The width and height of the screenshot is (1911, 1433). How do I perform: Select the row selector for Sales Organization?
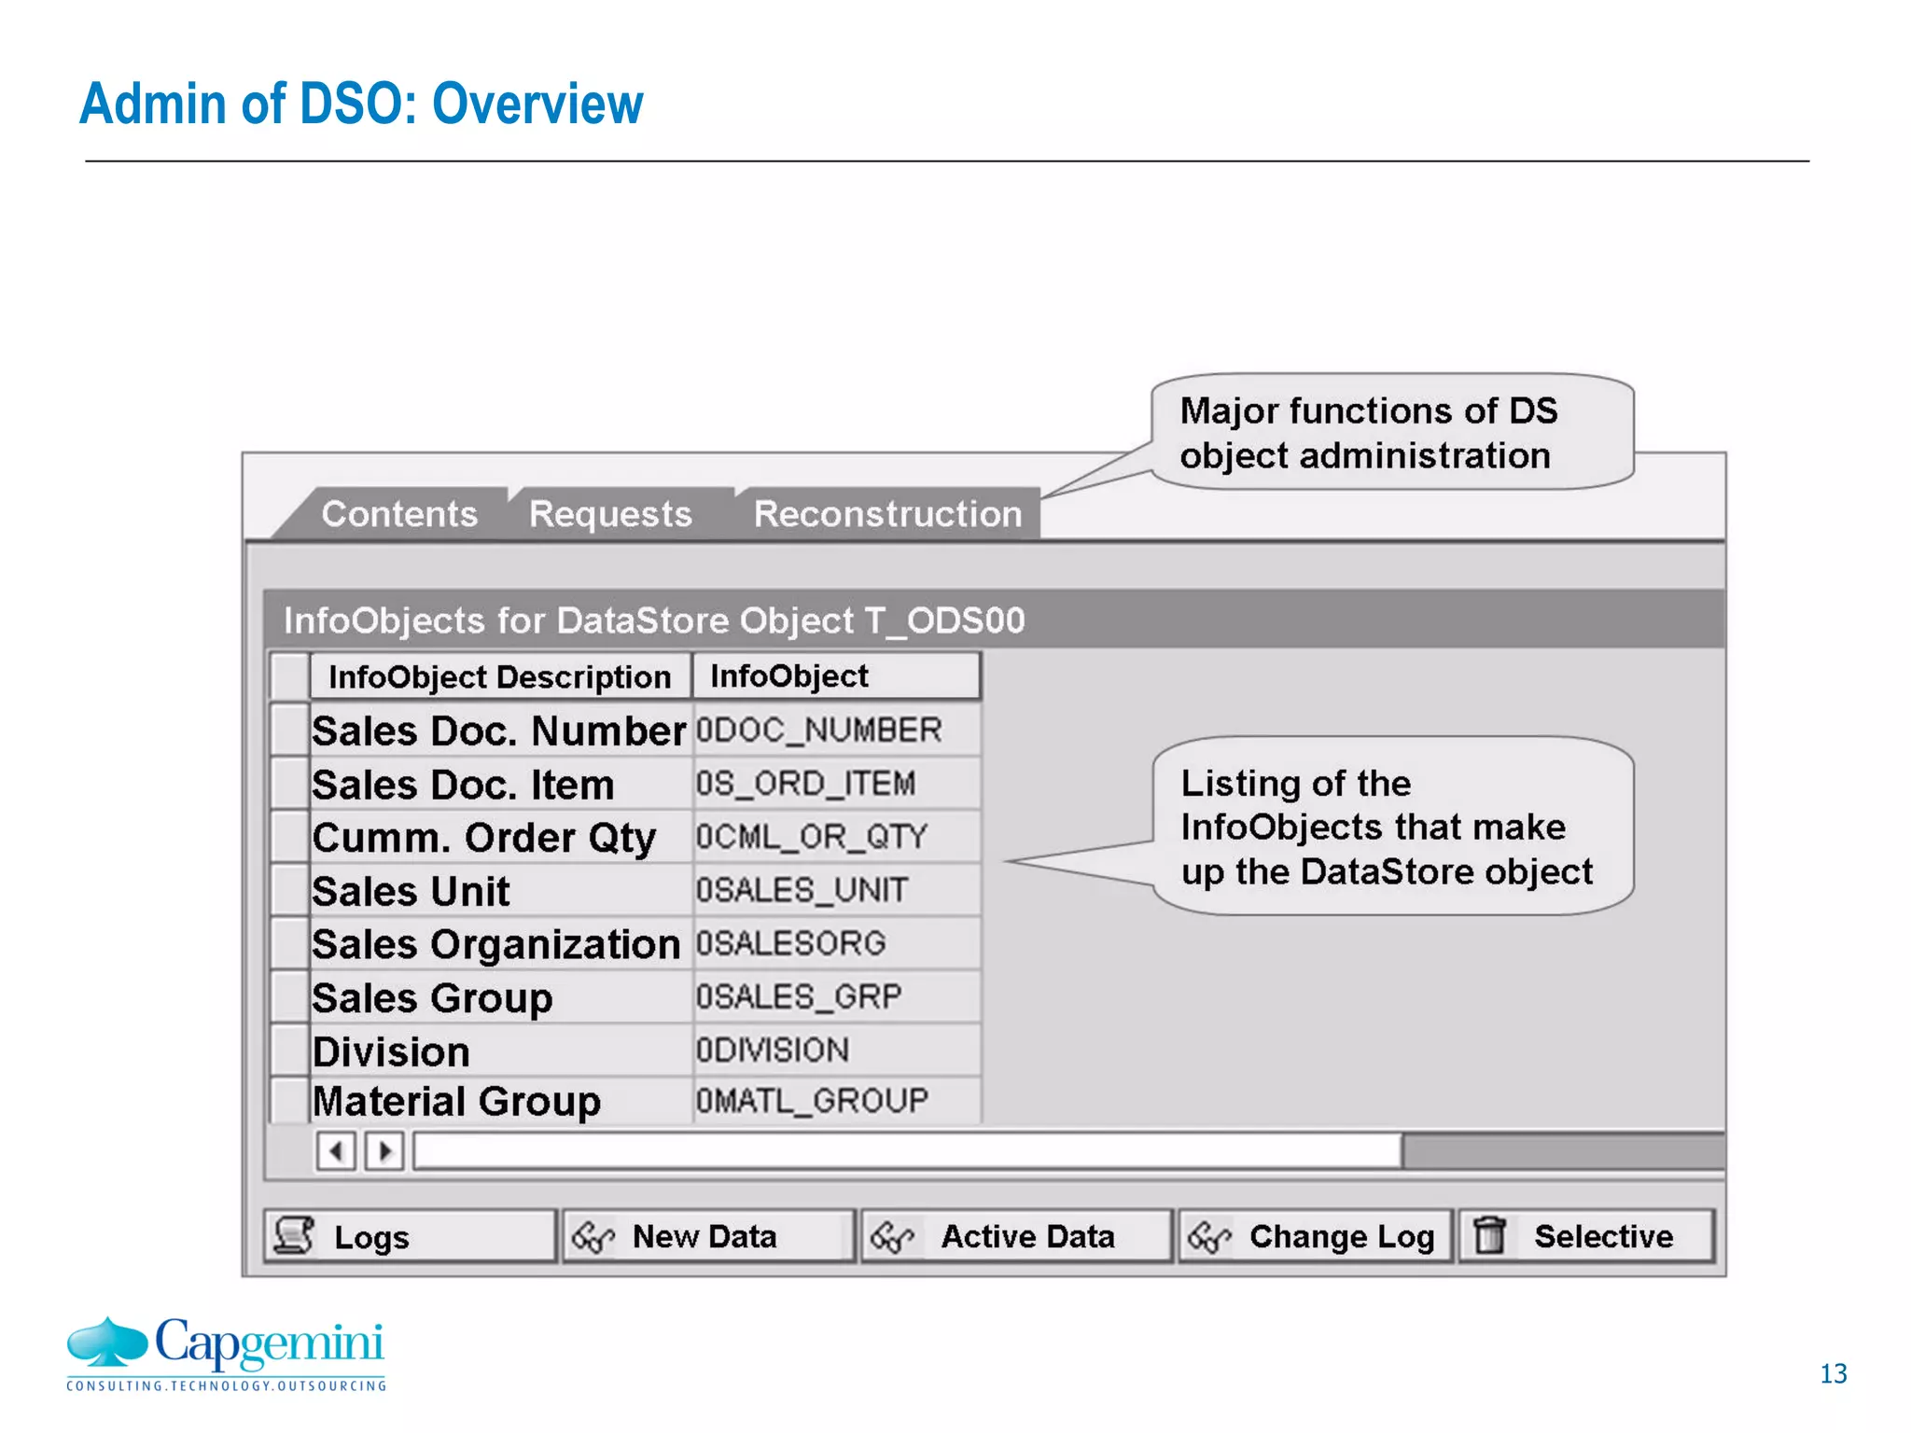pos(289,943)
